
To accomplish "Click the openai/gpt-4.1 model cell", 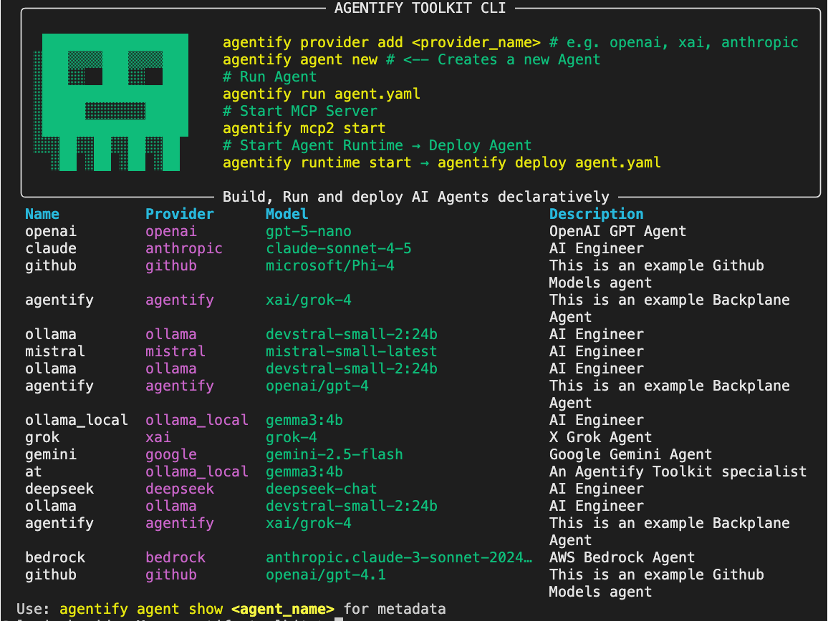I will 326,574.
